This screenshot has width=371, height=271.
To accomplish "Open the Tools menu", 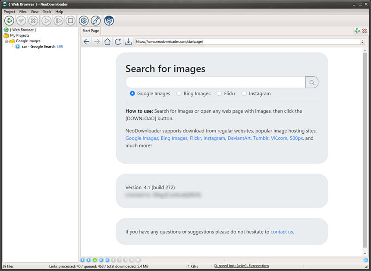I will 47,12.
